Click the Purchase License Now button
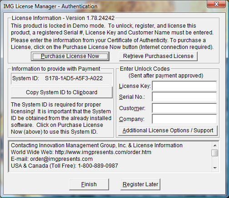This screenshot has width=229, height=198. click(70, 56)
